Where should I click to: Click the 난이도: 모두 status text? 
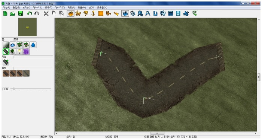(112, 137)
